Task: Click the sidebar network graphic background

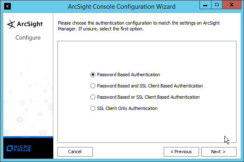Action: [x=28, y=98]
